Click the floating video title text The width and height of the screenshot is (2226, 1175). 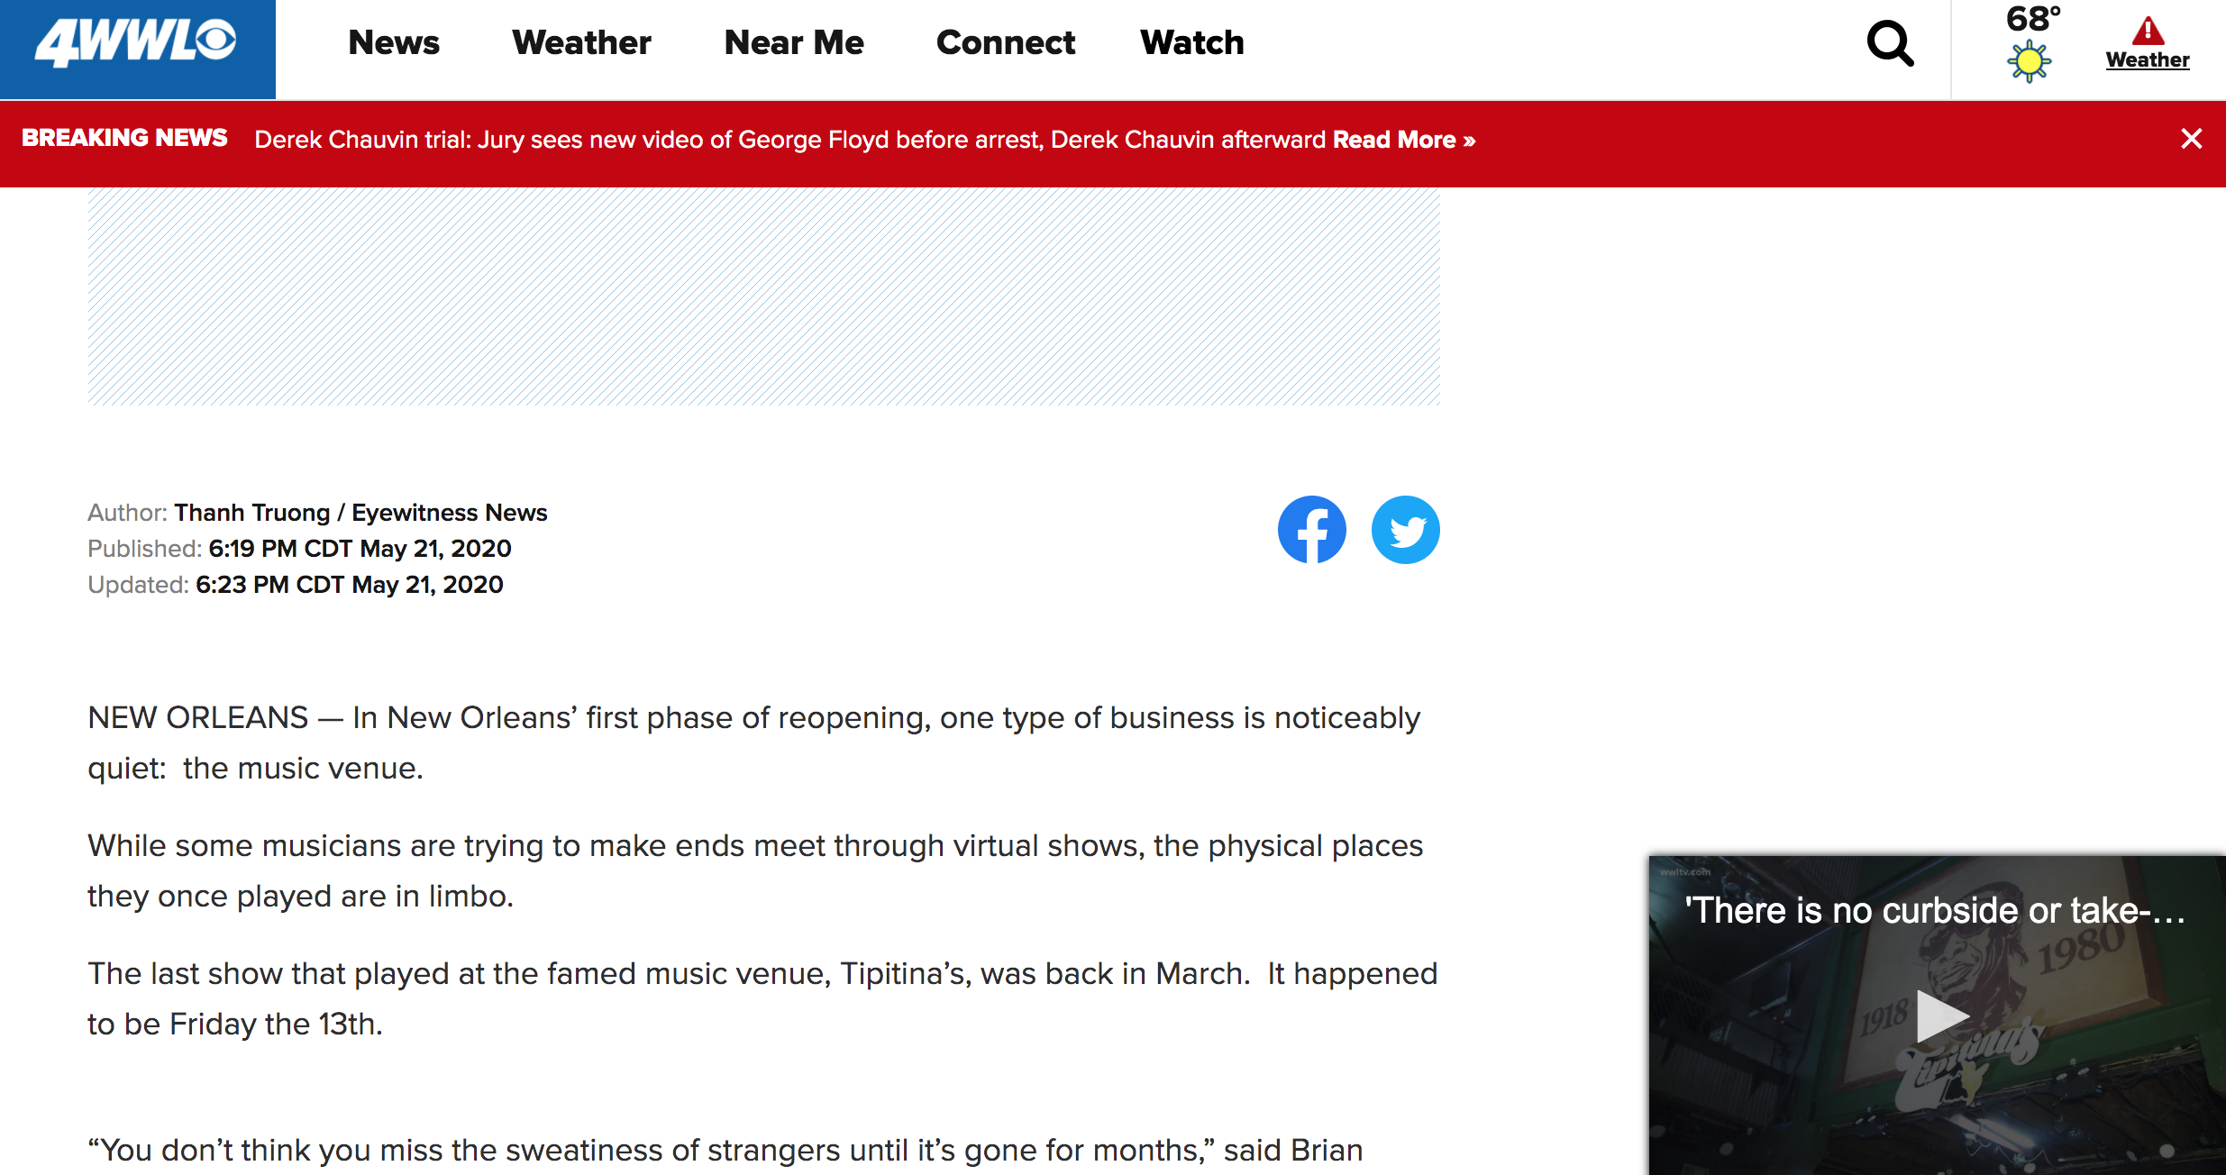click(x=1934, y=910)
